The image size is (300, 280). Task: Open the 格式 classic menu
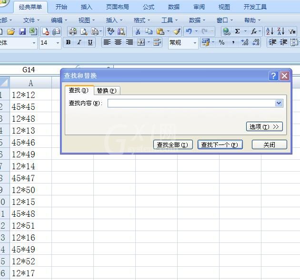tap(142, 20)
